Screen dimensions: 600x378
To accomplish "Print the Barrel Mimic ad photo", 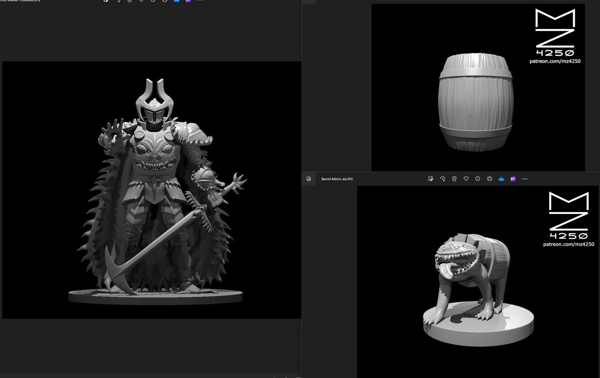I will click(489, 179).
